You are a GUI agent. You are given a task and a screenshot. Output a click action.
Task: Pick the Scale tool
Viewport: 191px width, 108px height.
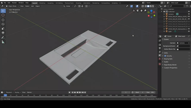coord(3,29)
